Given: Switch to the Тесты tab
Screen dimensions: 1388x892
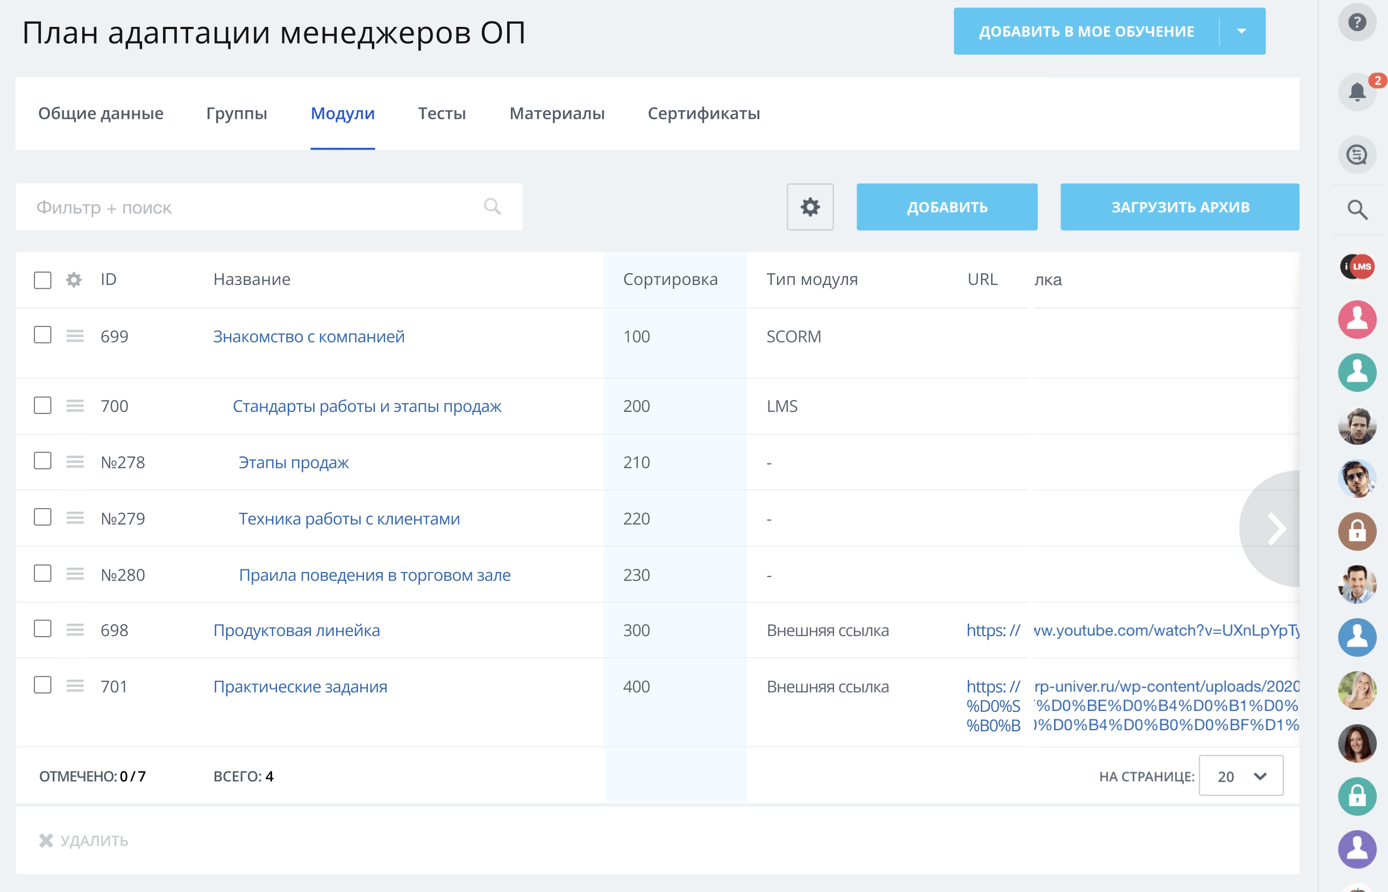Looking at the screenshot, I should 442,113.
